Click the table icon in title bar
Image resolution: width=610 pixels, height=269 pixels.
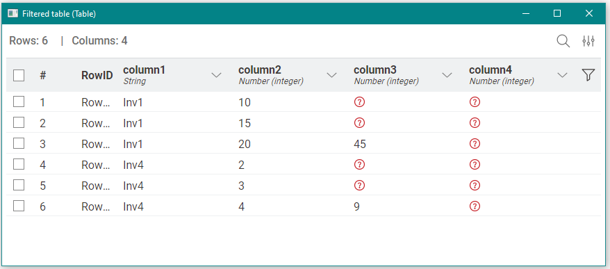click(x=13, y=14)
